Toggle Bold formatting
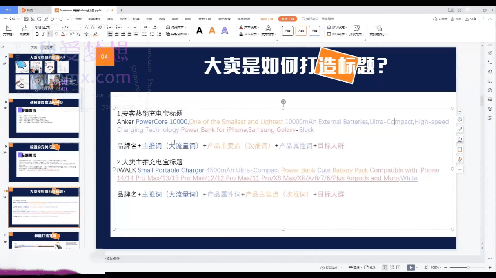Image resolution: width=496 pixels, height=278 pixels. point(37,34)
